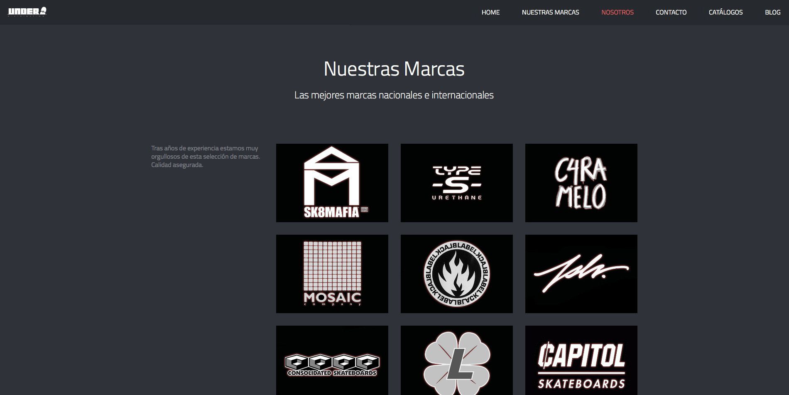Open the signature script brand tile
Screen dimensions: 789x395
(x=581, y=274)
